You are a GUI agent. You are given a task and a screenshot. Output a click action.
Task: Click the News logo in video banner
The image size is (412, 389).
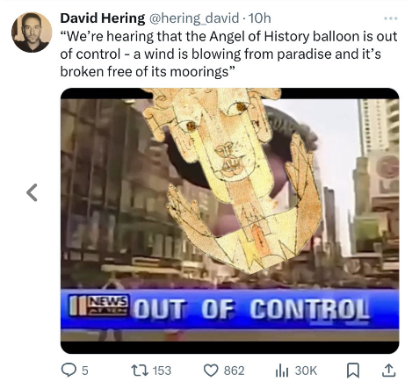99,306
